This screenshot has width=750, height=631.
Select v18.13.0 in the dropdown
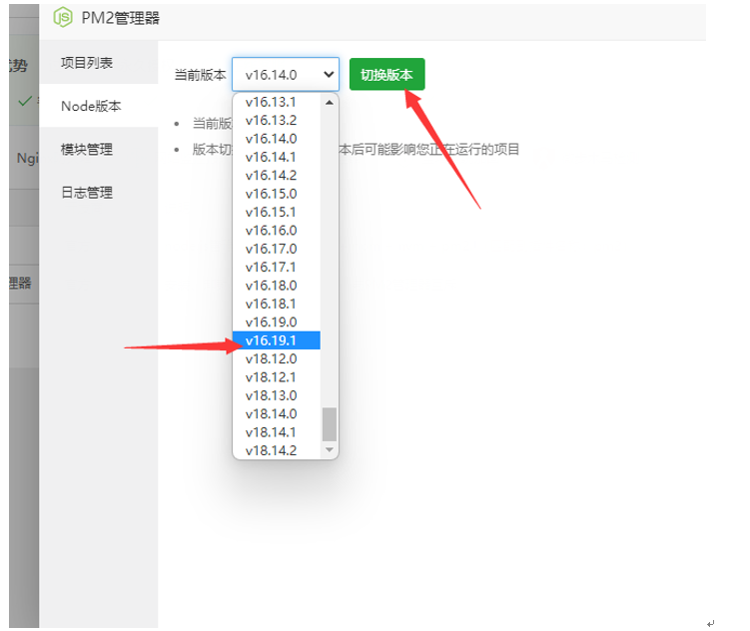277,395
